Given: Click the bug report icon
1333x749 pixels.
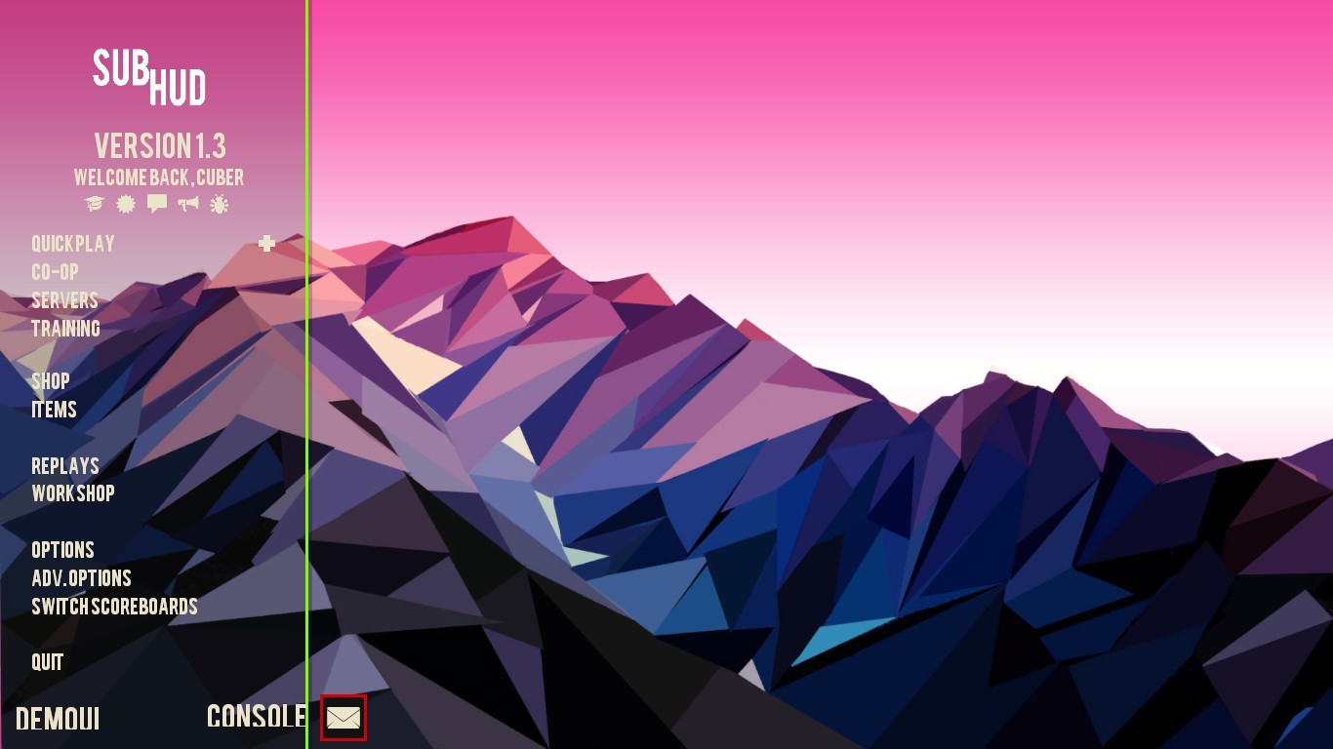Looking at the screenshot, I should click(220, 204).
